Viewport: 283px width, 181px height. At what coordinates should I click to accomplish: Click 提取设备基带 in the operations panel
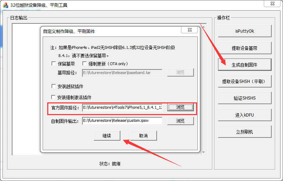click(245, 48)
